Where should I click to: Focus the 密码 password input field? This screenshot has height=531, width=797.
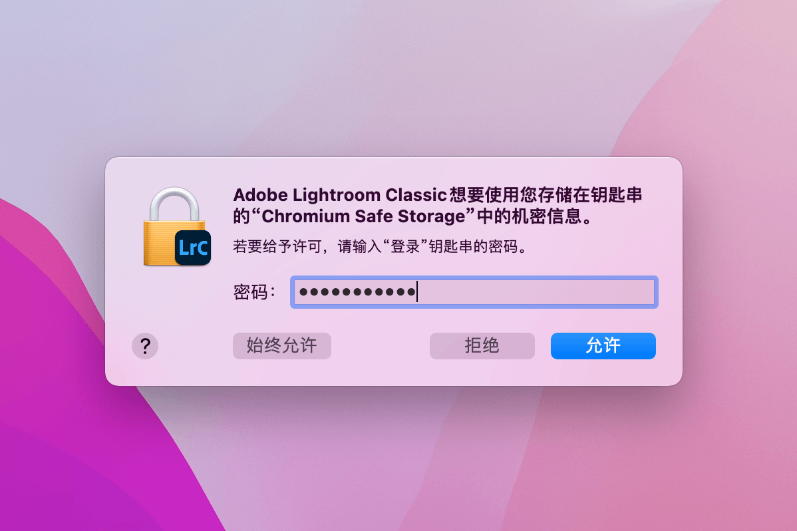[x=473, y=292]
